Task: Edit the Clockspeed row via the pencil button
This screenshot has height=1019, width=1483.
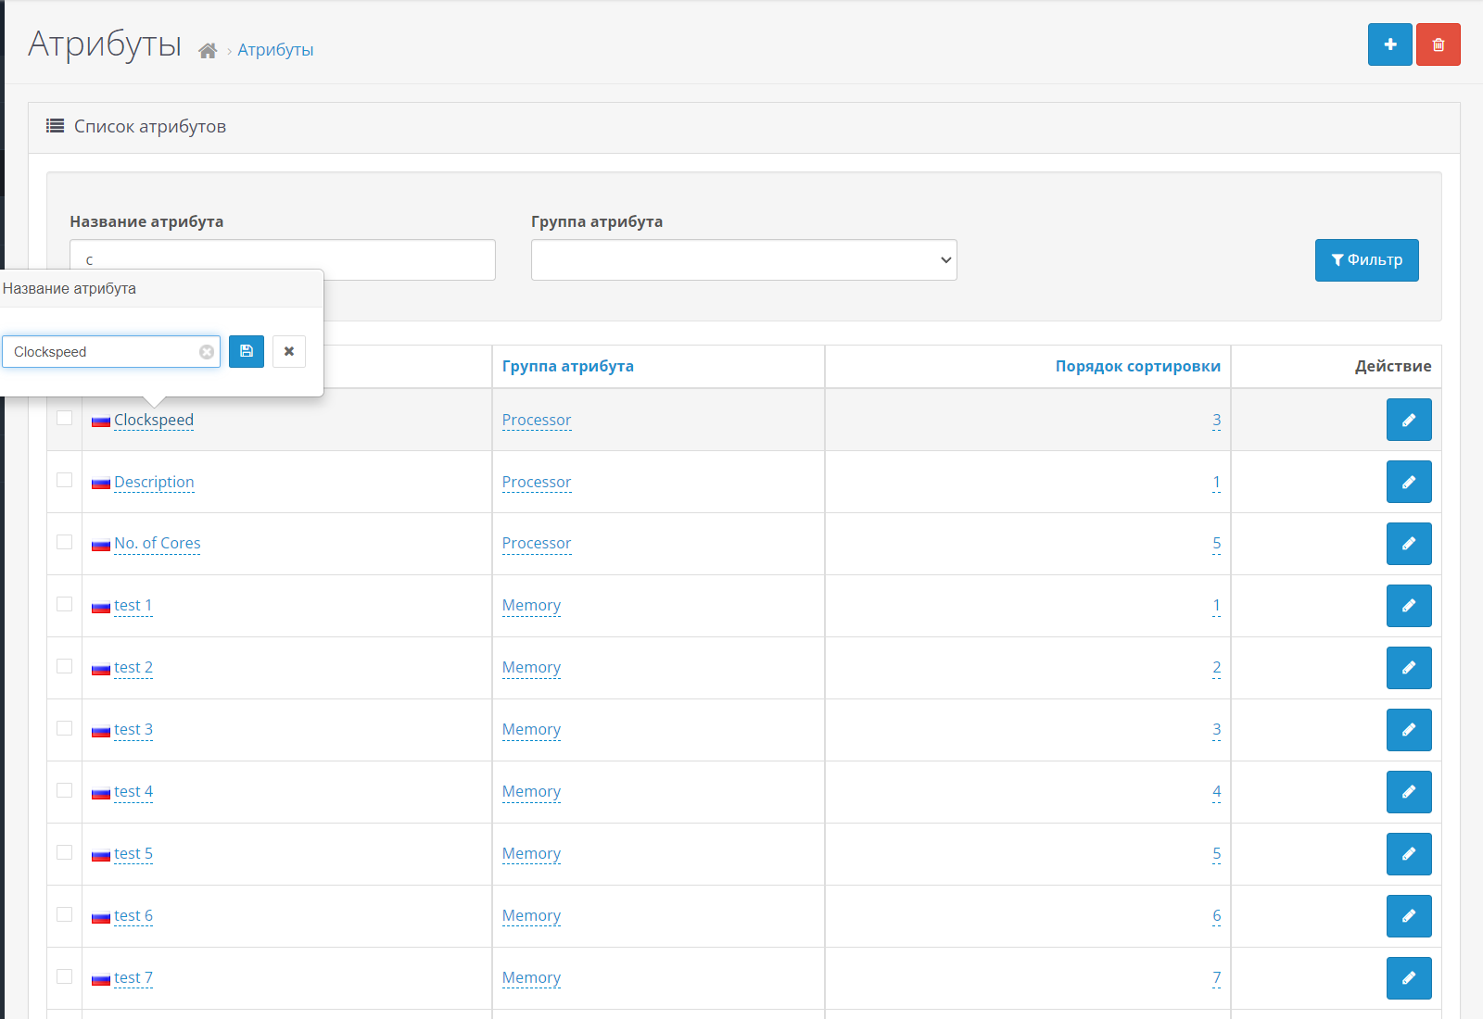Action: (x=1409, y=420)
